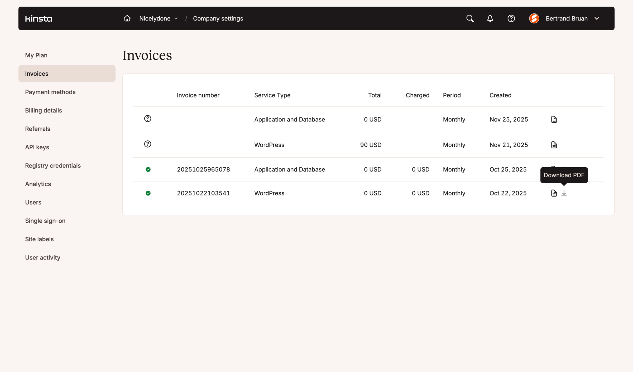This screenshot has height=372, width=633.
Task: Click the Company settings breadcrumb
Action: tap(218, 18)
